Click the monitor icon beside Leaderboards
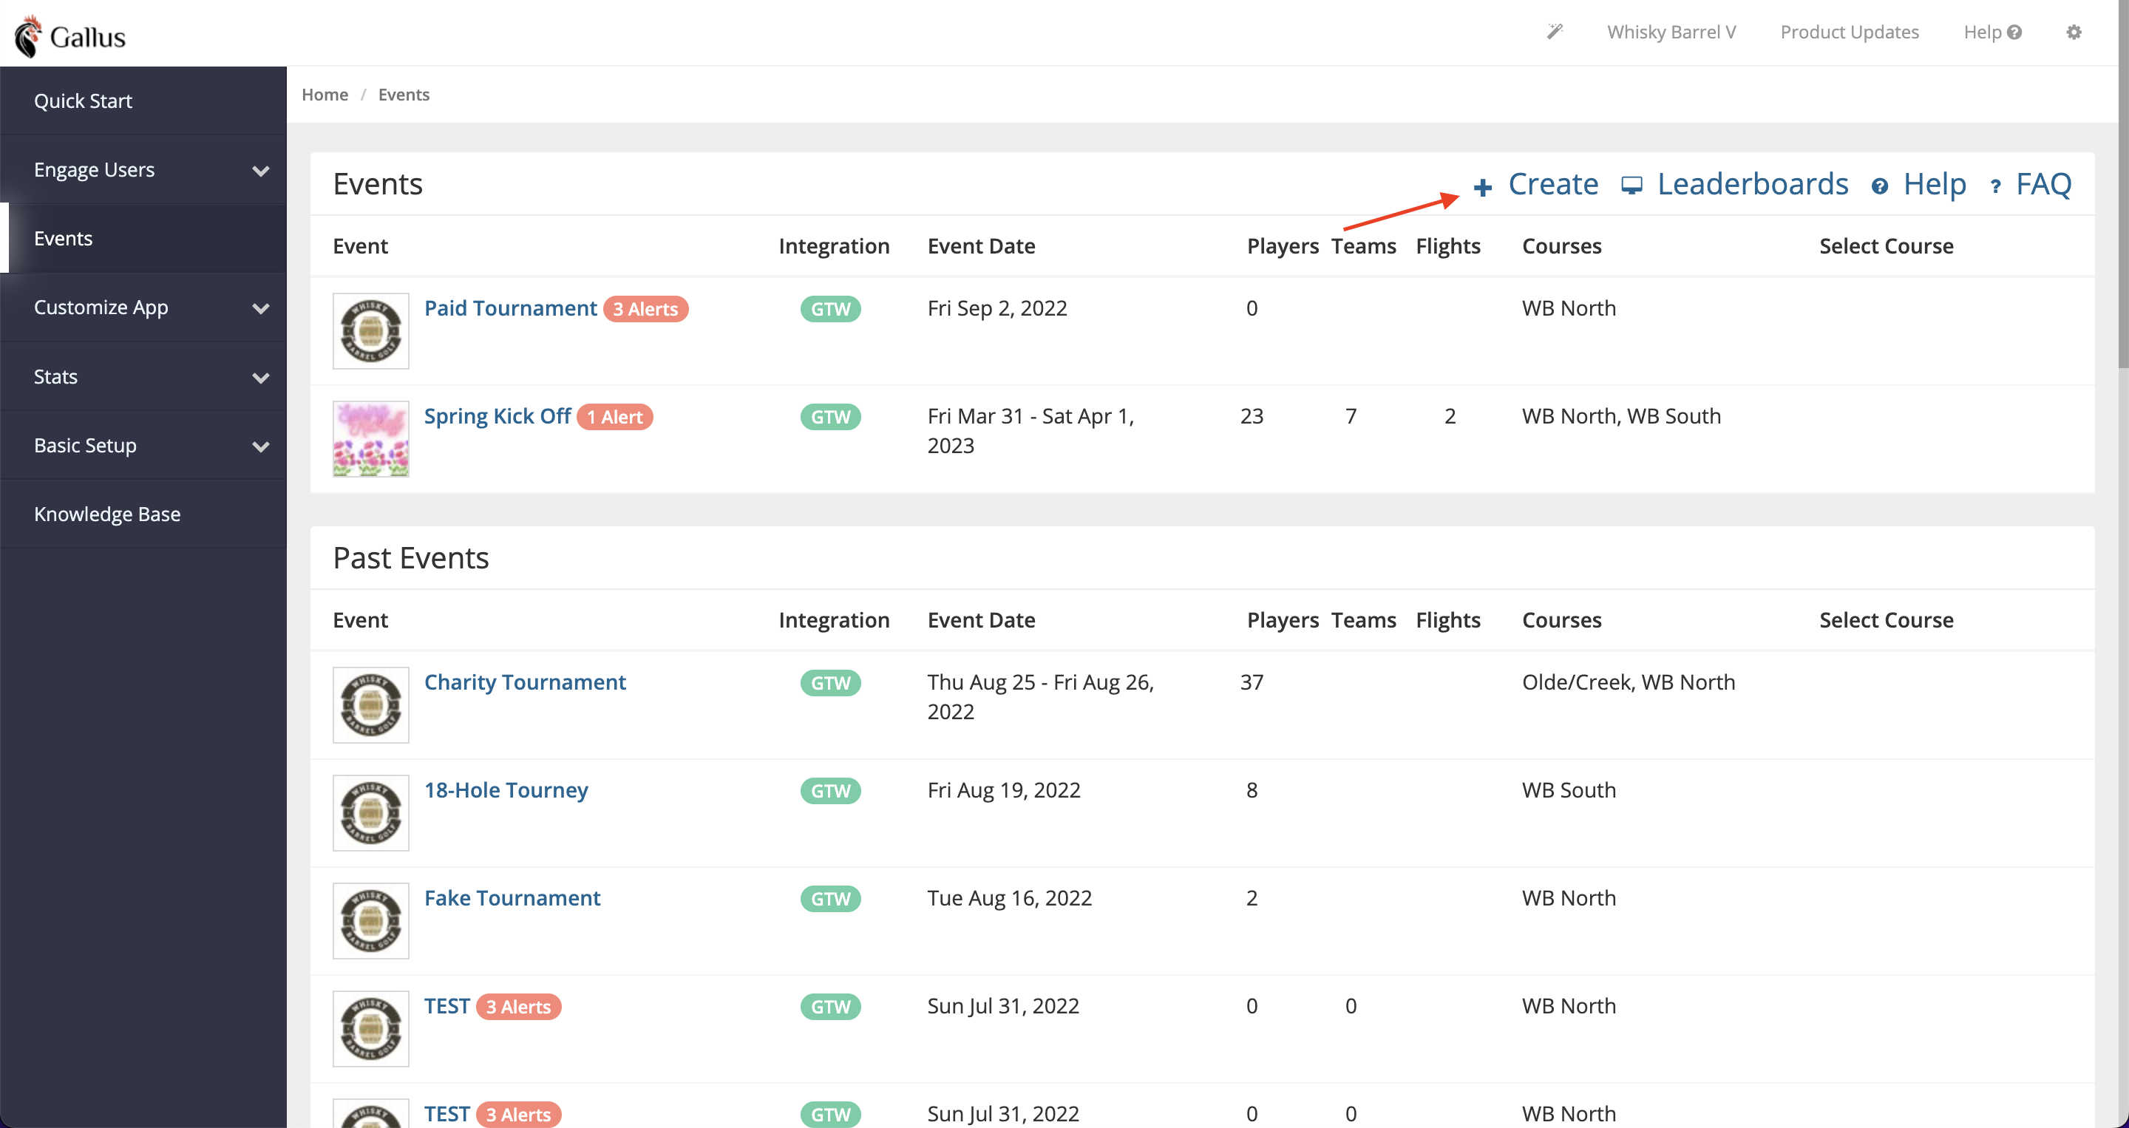The image size is (2129, 1128). (x=1631, y=185)
